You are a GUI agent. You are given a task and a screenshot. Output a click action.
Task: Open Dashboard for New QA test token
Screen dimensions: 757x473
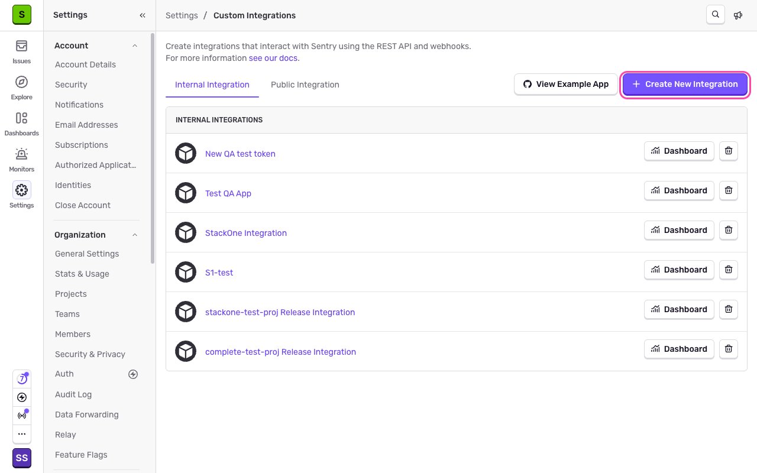coord(679,151)
